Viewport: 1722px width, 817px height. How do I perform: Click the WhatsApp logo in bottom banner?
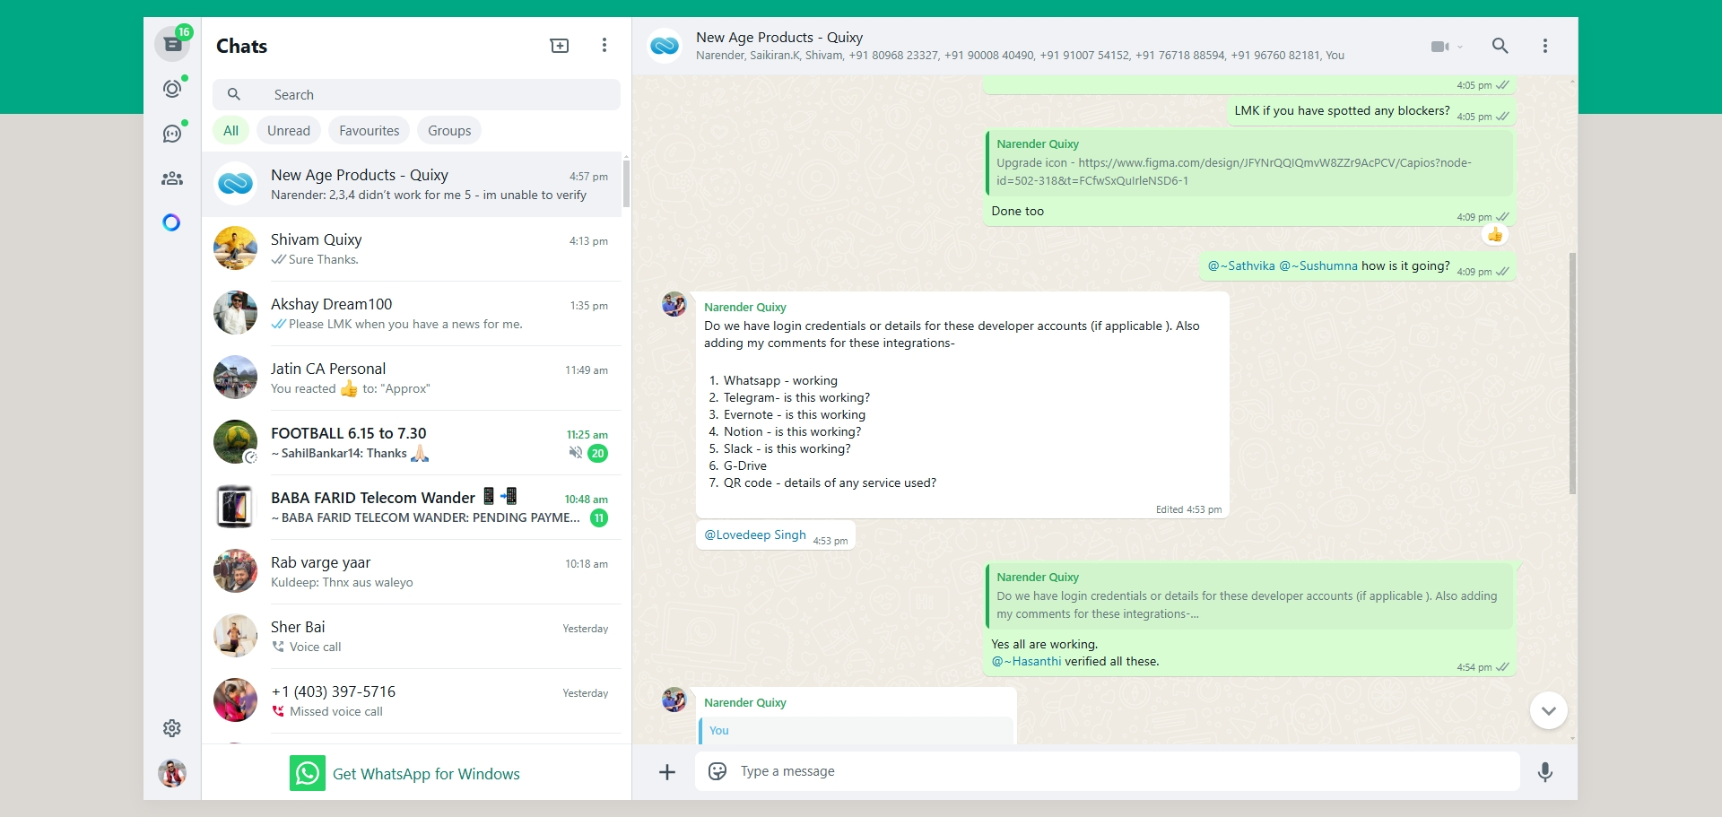point(308,773)
